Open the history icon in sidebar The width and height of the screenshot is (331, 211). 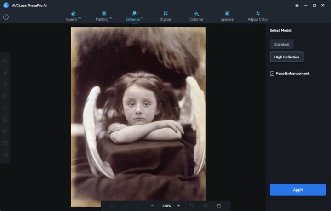(5, 154)
